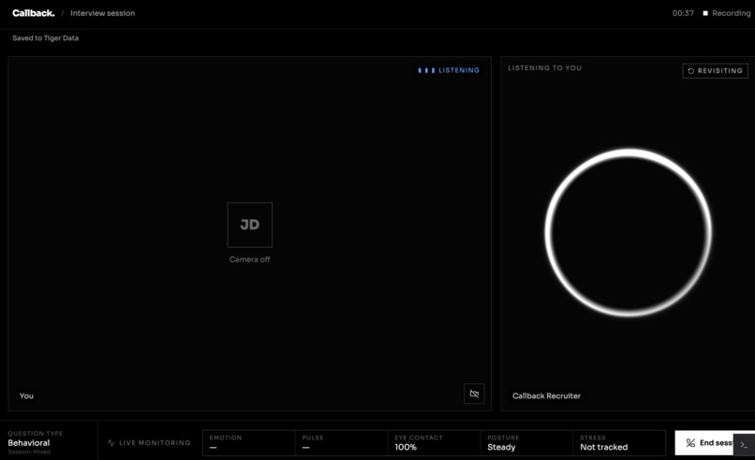Click the Camera off caption

[x=249, y=259]
